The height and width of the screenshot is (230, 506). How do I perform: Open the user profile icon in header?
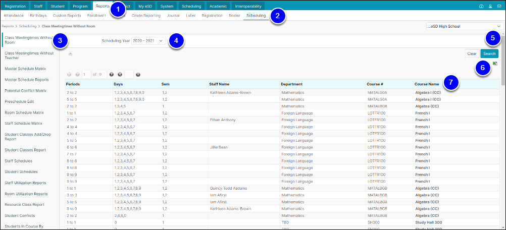(x=490, y=6)
